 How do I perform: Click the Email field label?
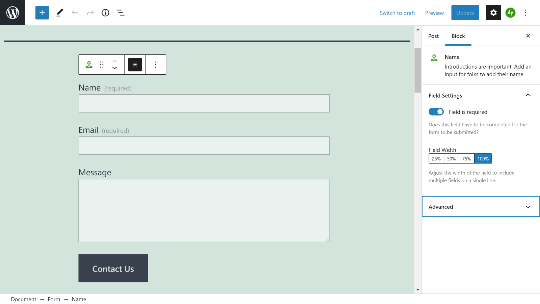pos(88,130)
